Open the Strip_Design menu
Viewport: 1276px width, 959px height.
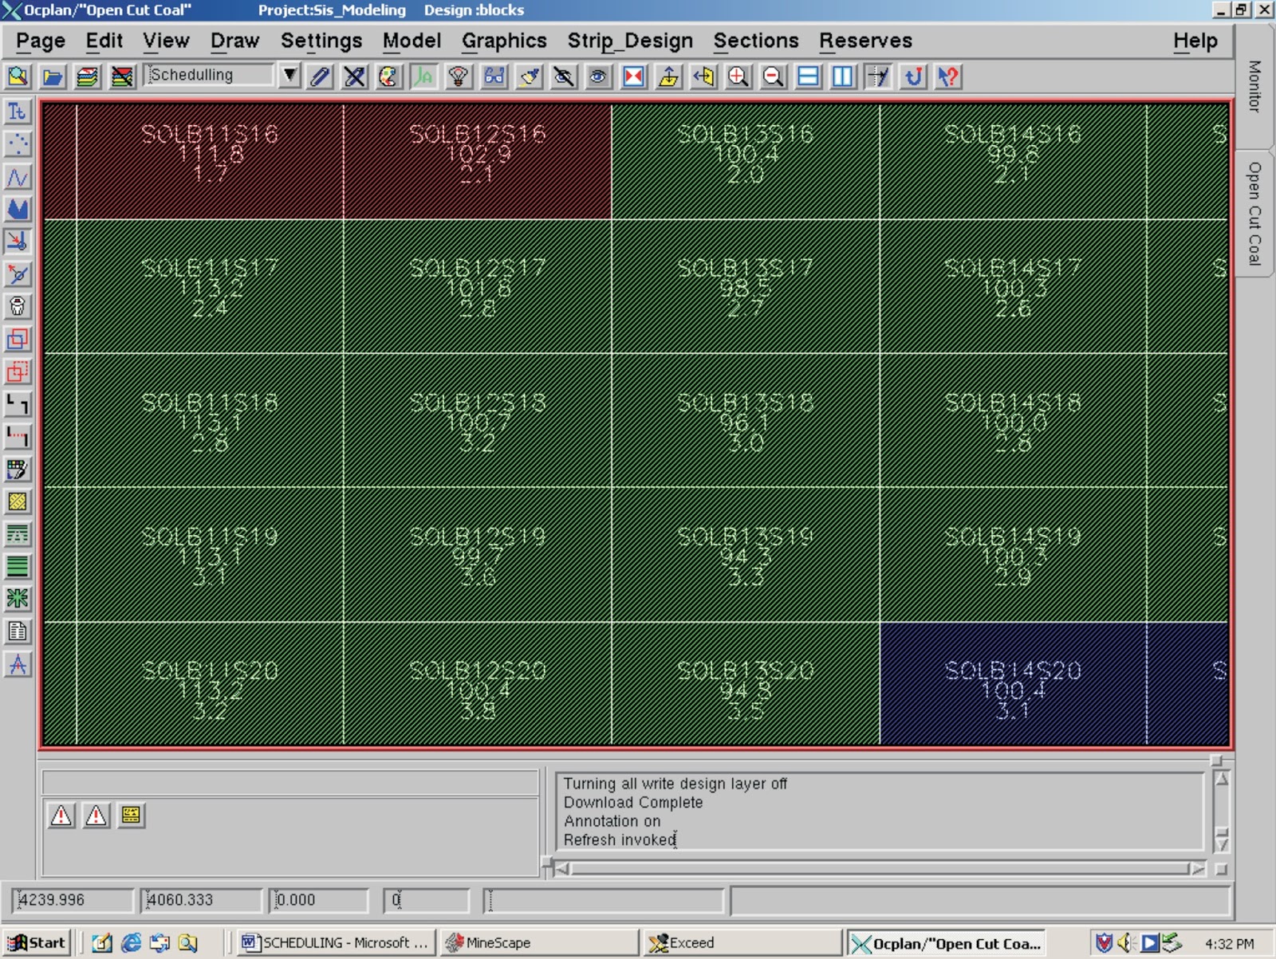[x=629, y=41]
